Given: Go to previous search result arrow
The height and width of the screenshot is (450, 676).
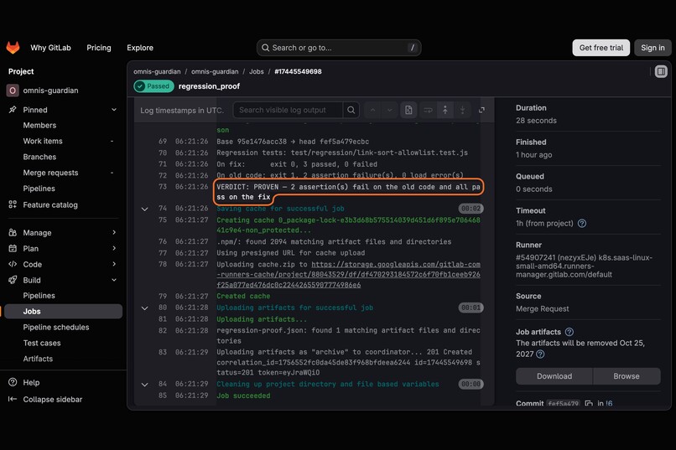Looking at the screenshot, I should 373,111.
